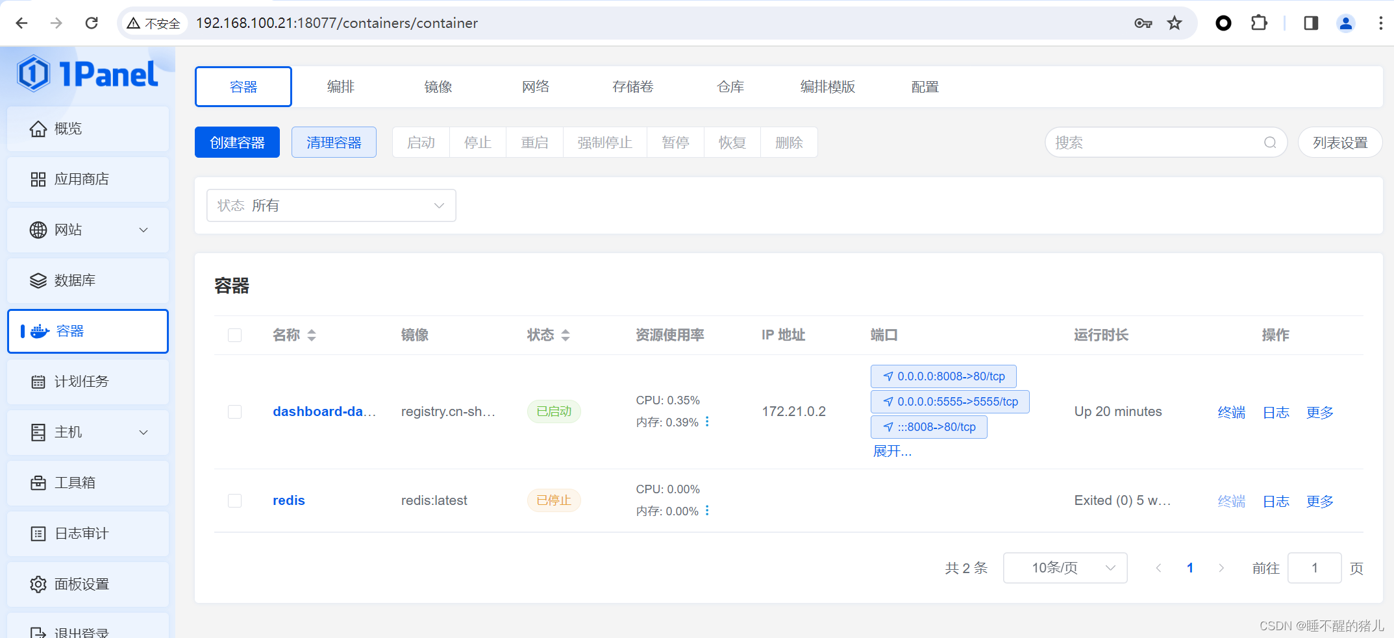Expand Website (网站) sidebar submenu
This screenshot has width=1394, height=638.
coord(88,230)
